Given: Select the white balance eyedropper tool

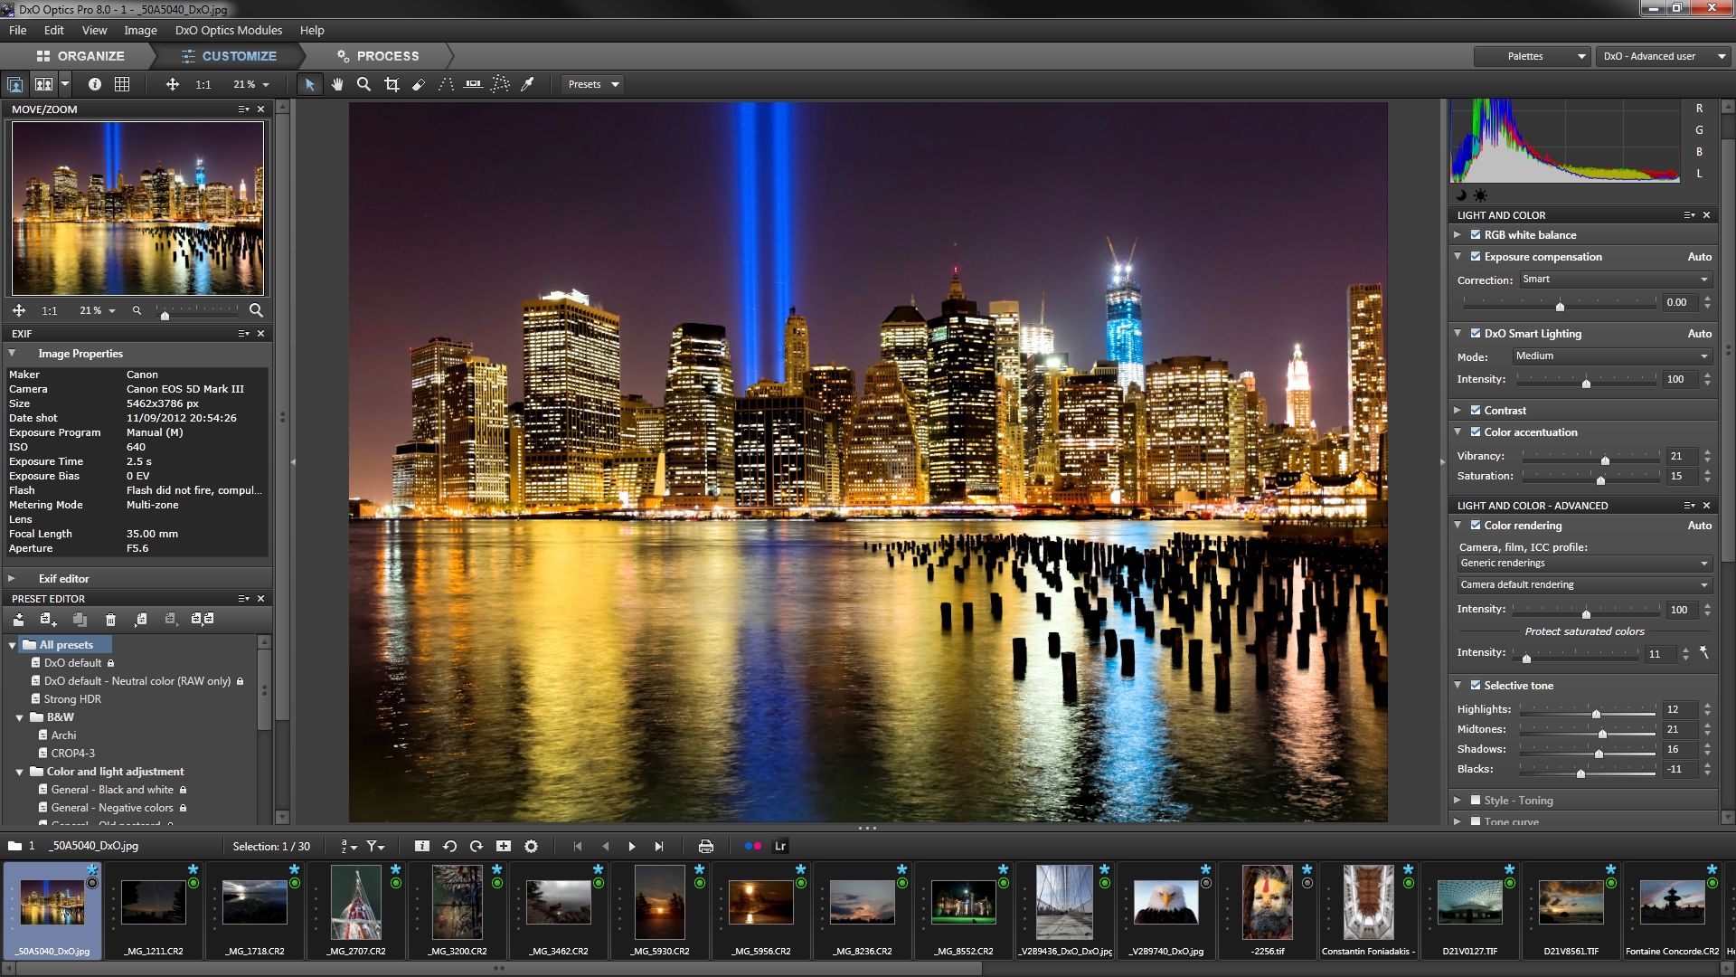Looking at the screenshot, I should tap(527, 84).
